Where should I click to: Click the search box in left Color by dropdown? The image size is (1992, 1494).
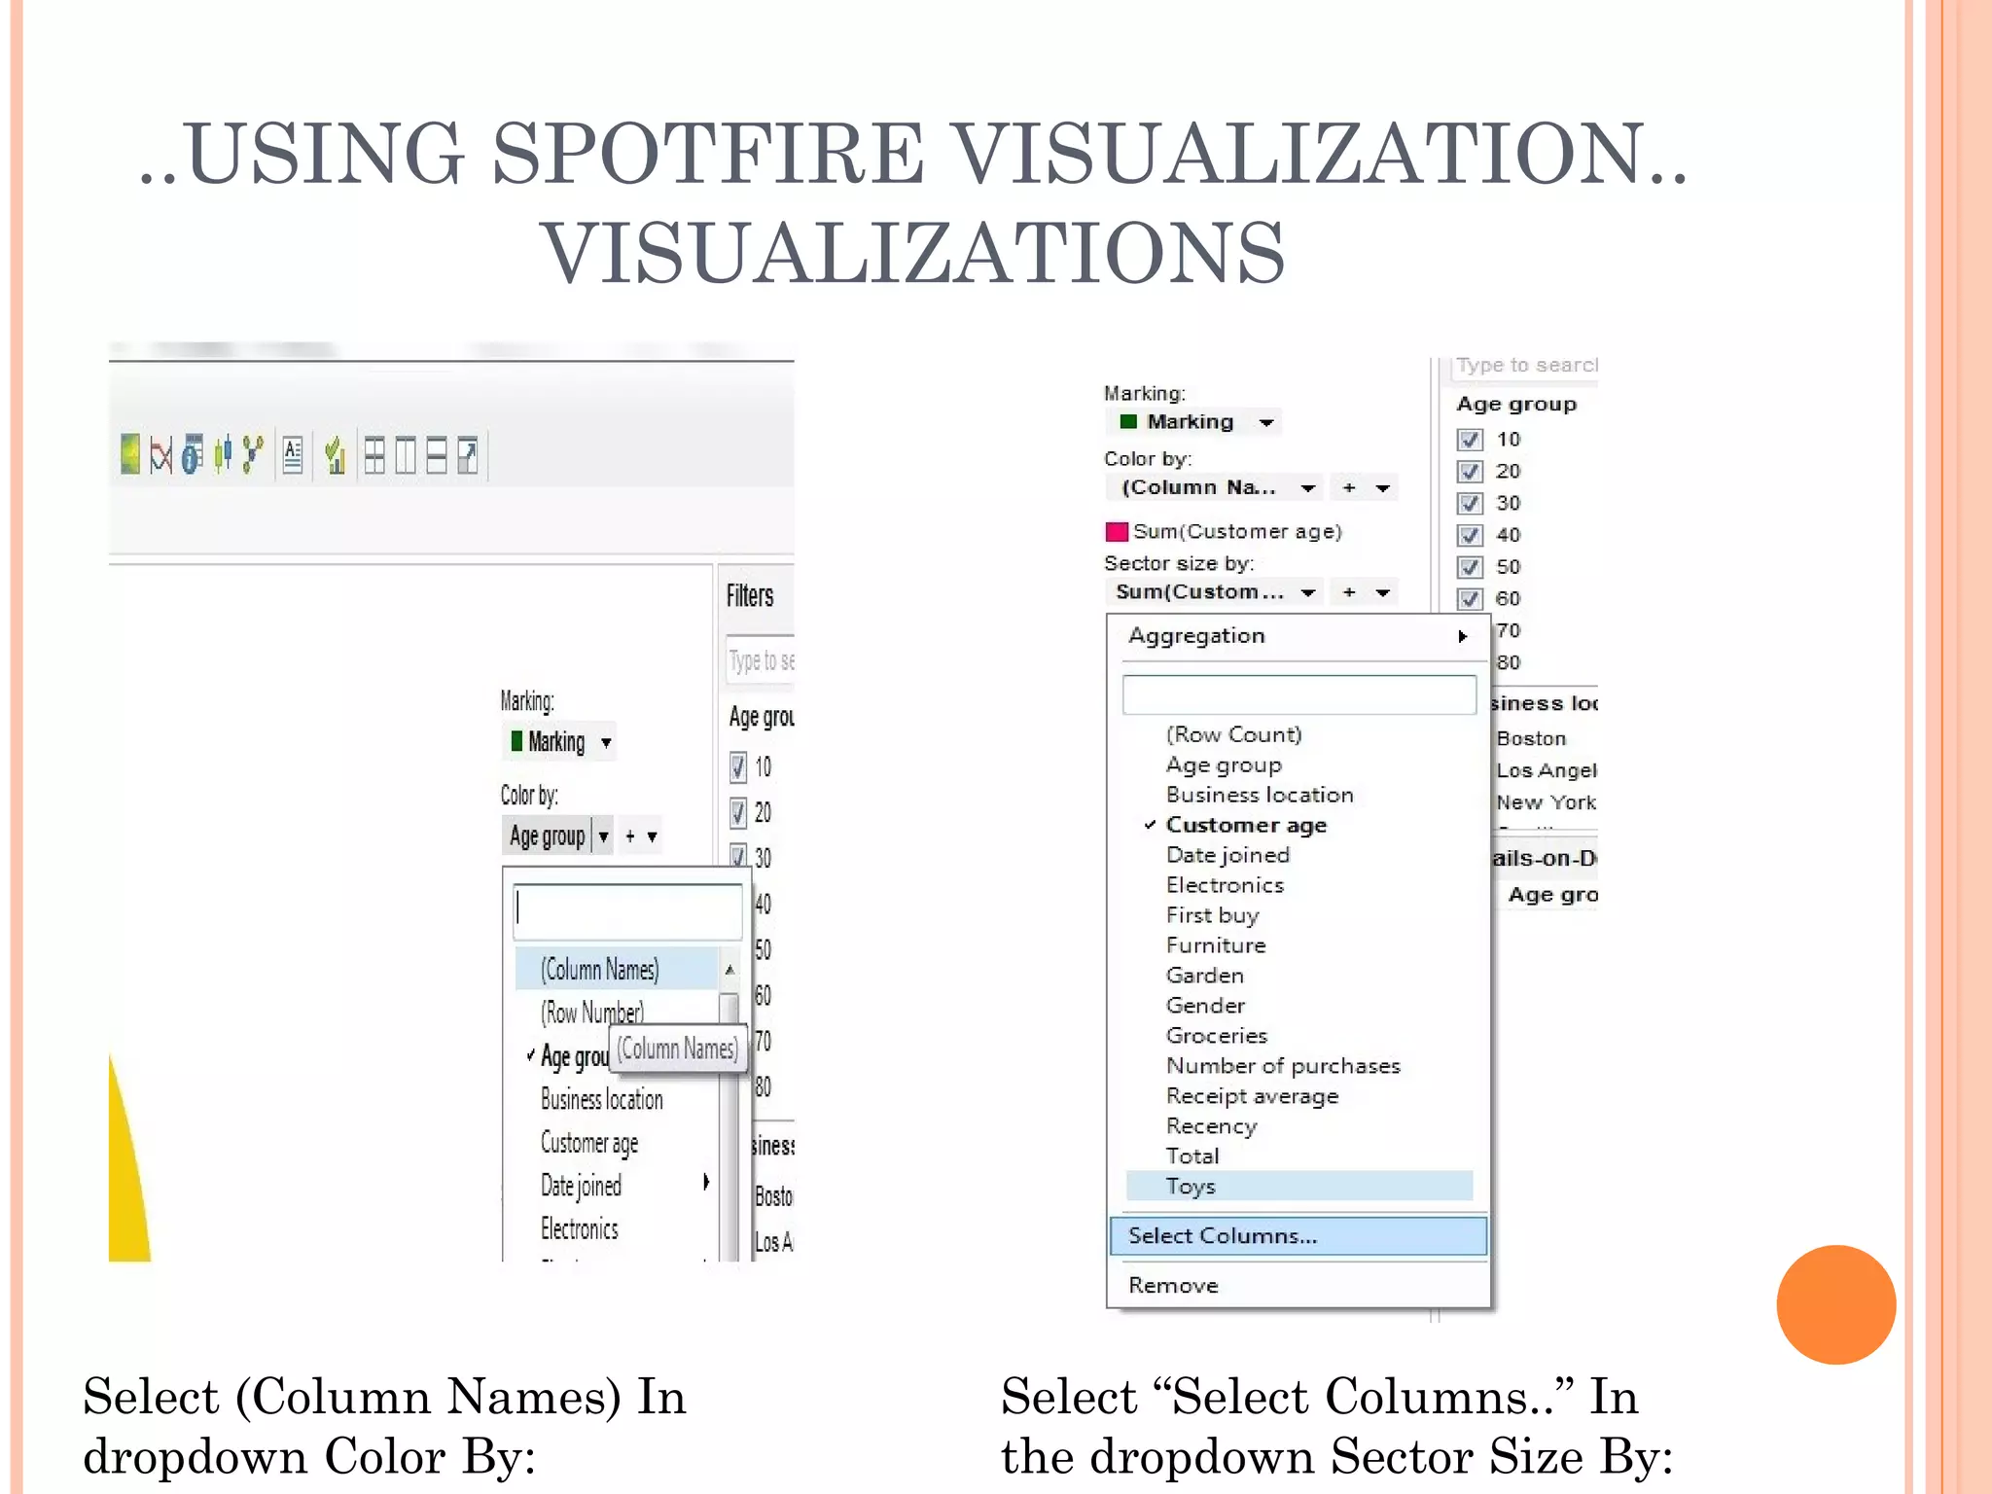628,911
